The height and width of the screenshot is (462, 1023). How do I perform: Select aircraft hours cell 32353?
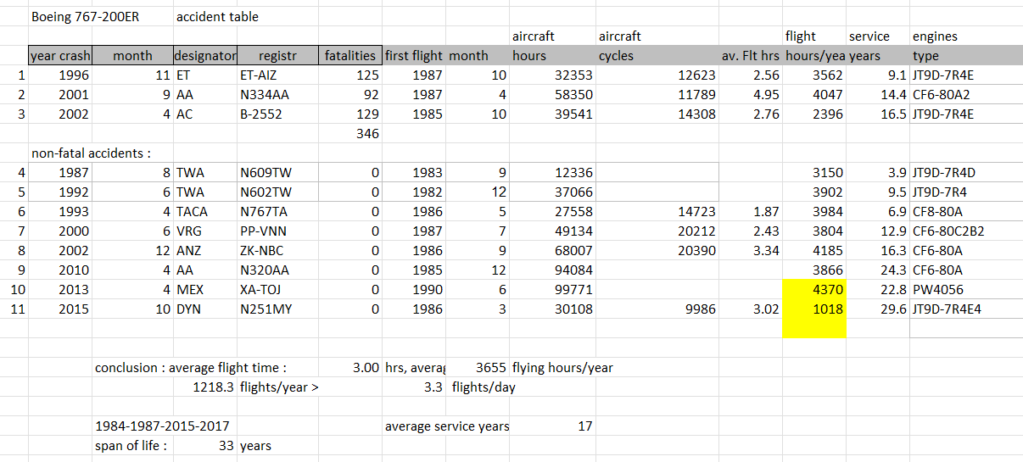click(x=553, y=75)
